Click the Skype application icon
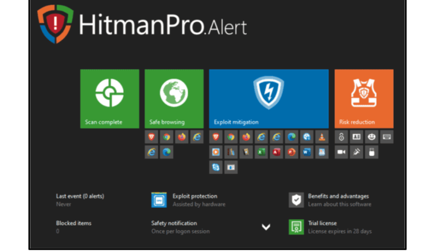 (216, 167)
